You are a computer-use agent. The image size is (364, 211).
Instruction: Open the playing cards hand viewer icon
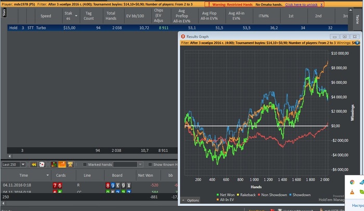tap(42, 164)
